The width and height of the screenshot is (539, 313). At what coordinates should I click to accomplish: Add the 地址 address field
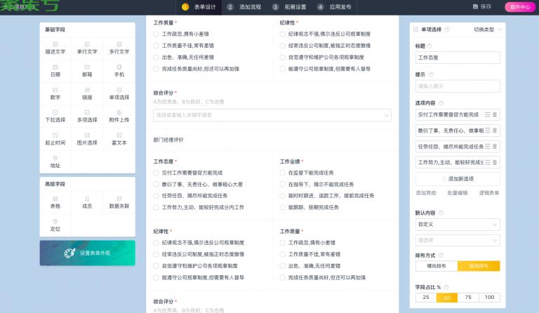(x=55, y=161)
